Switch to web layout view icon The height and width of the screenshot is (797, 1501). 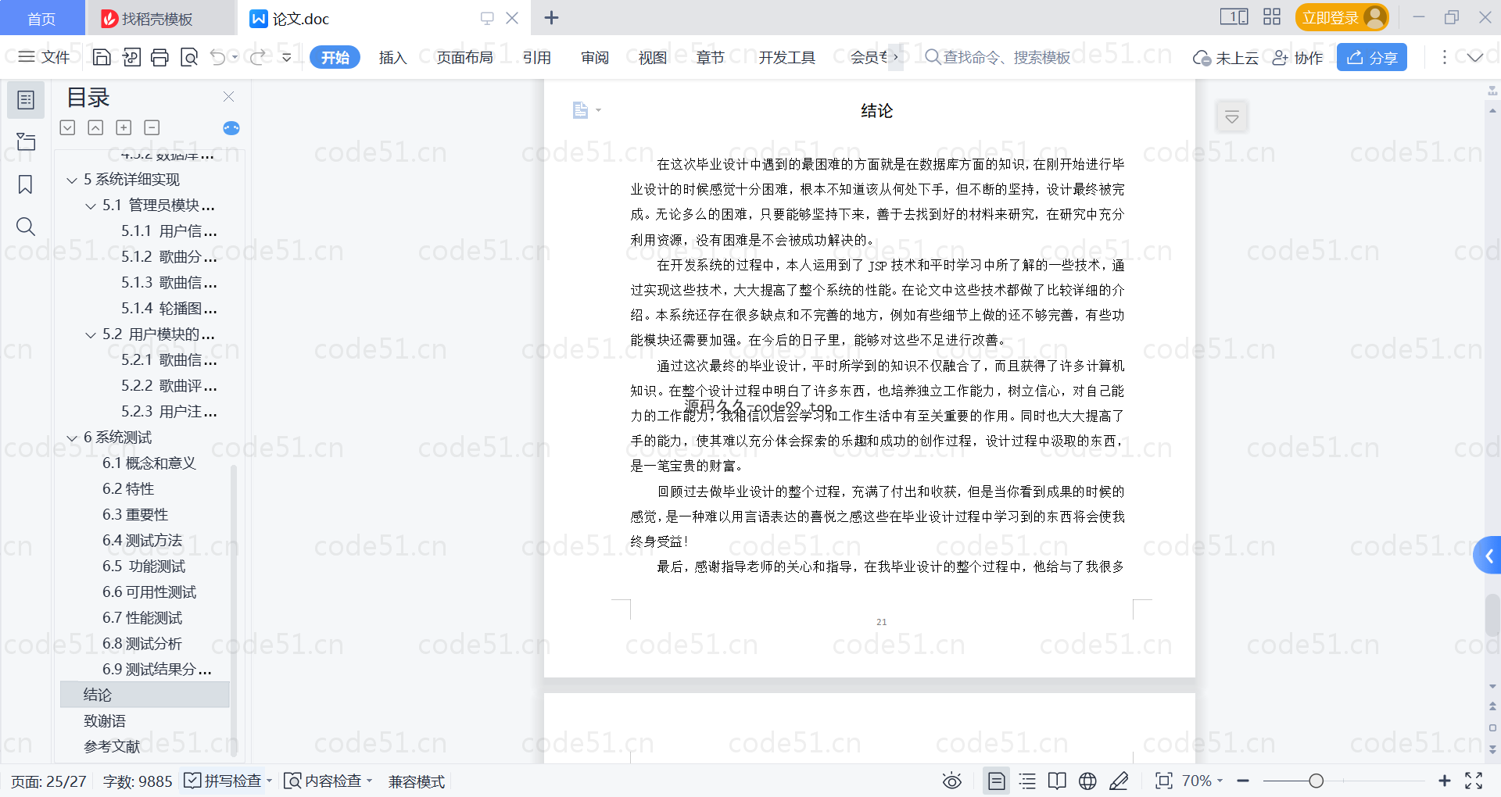point(1087,781)
